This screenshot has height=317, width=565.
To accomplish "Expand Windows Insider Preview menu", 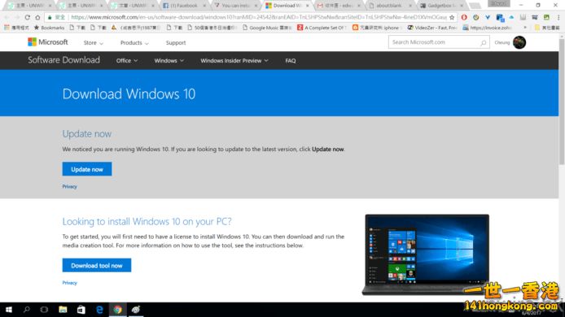I will (x=234, y=60).
